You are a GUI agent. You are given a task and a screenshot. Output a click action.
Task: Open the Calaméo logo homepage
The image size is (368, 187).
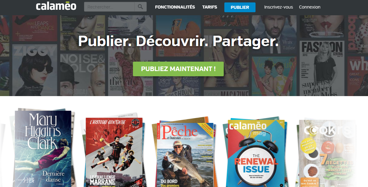pos(56,6)
